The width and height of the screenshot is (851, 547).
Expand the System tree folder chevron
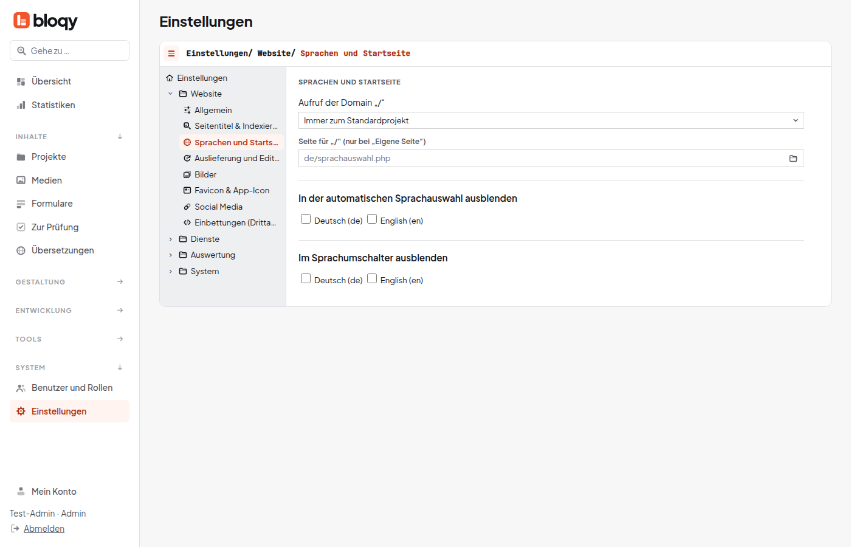pyautogui.click(x=170, y=272)
